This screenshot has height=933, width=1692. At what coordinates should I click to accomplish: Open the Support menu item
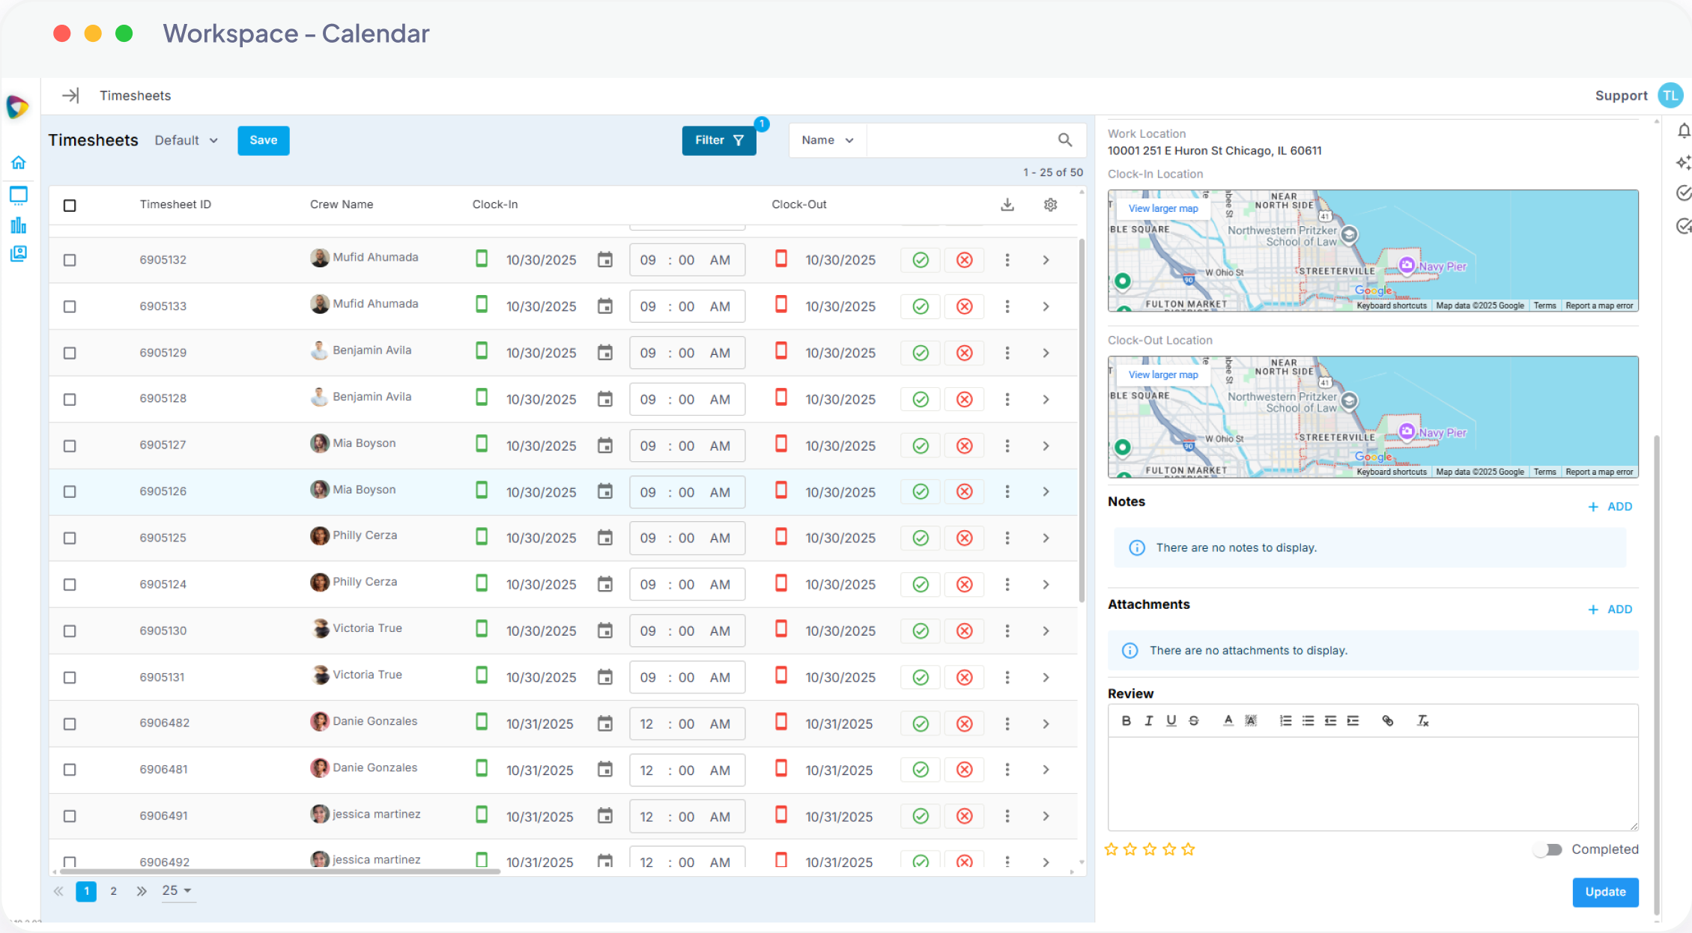point(1621,95)
